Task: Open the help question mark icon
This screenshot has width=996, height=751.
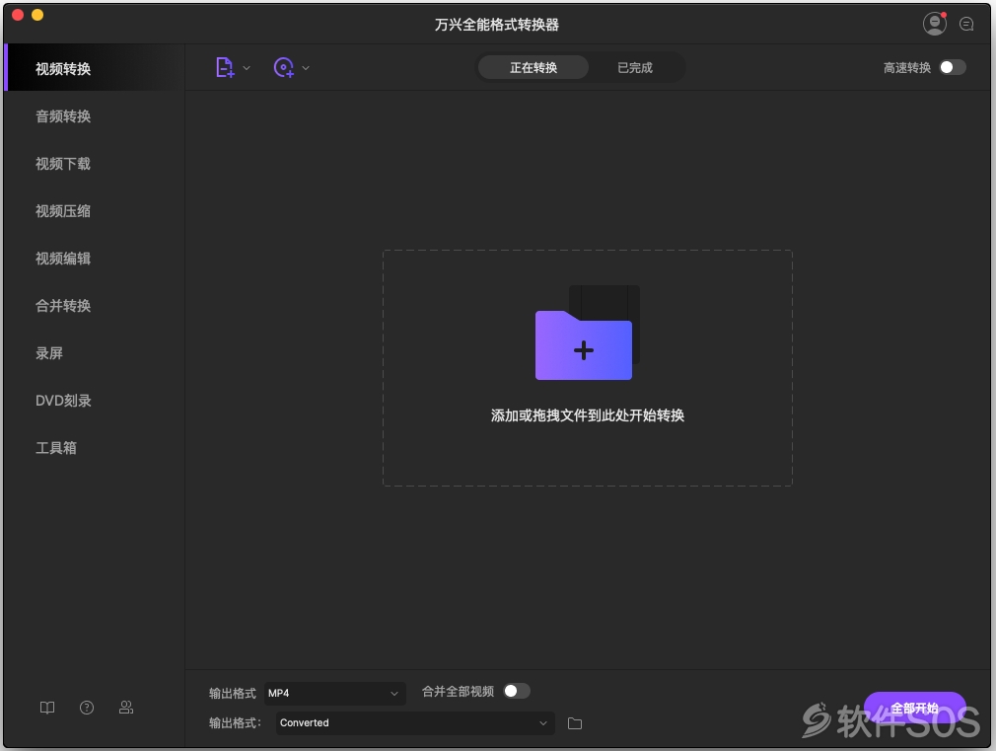Action: click(87, 708)
